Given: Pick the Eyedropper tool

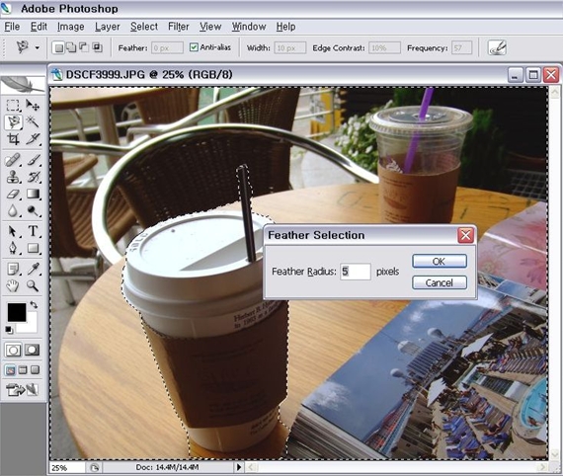Looking at the screenshot, I should (x=33, y=269).
